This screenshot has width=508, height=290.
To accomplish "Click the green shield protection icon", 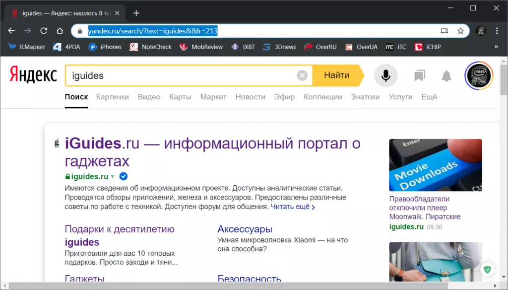I will pos(488,270).
